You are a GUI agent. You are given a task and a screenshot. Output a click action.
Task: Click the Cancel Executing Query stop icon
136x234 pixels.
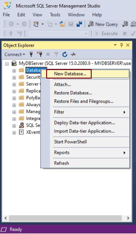click(x=125, y=33)
